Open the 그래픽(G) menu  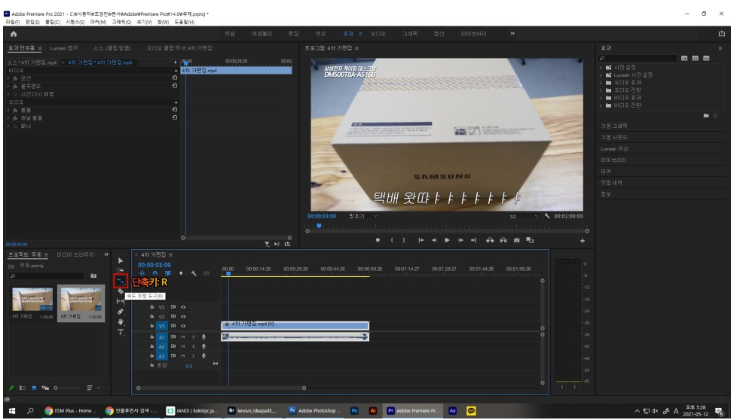[x=121, y=22]
